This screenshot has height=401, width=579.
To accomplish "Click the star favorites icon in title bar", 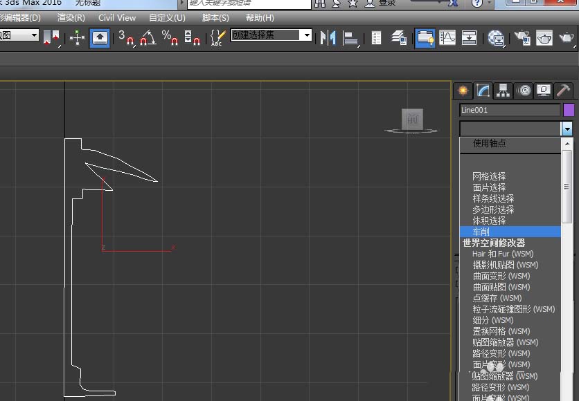I will pos(353,3).
